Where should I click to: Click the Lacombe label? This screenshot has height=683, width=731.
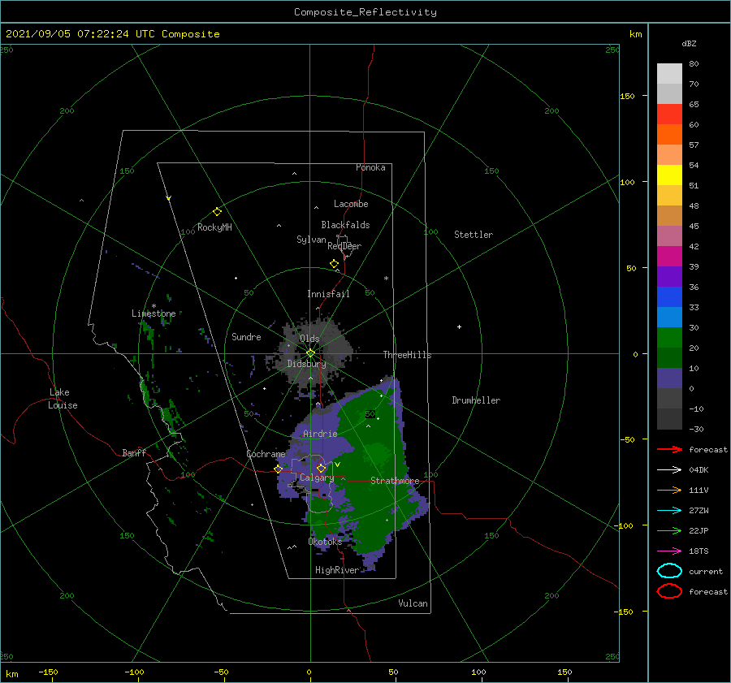tap(351, 204)
